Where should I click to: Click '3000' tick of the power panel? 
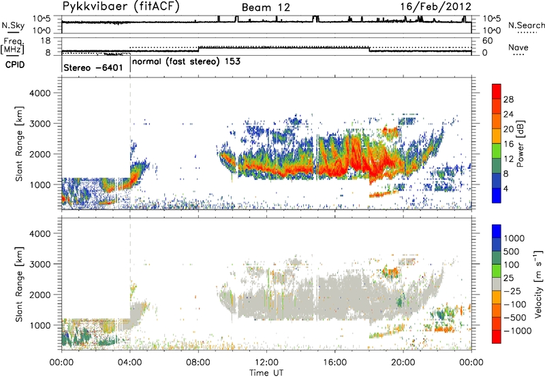(x=40, y=124)
